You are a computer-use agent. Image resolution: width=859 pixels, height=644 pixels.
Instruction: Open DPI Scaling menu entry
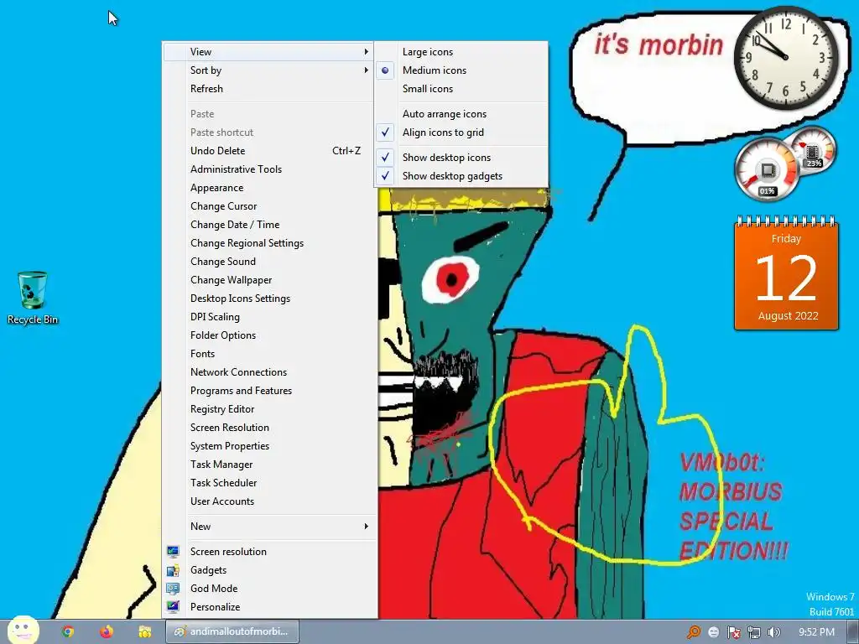pos(268,317)
